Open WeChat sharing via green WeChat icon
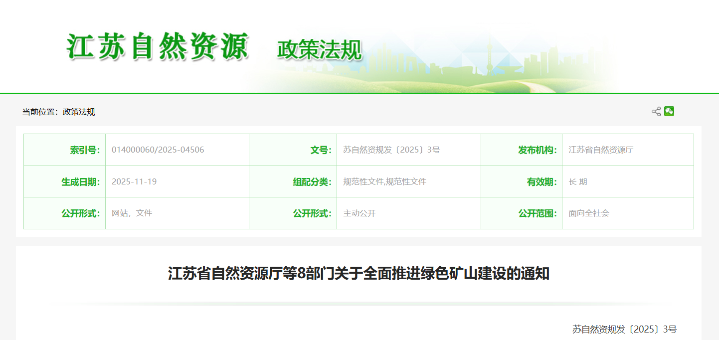Screen dimensions: 719x340 coord(669,111)
